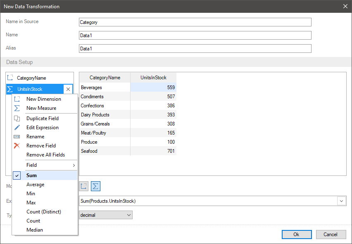
Task: Choose the Average aggregation option
Action: [35, 185]
